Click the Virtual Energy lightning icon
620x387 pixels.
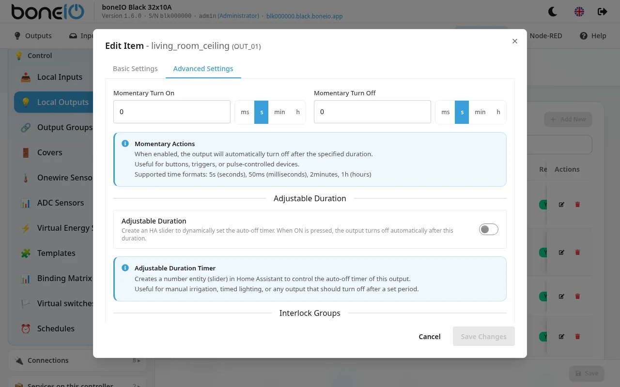pos(26,228)
